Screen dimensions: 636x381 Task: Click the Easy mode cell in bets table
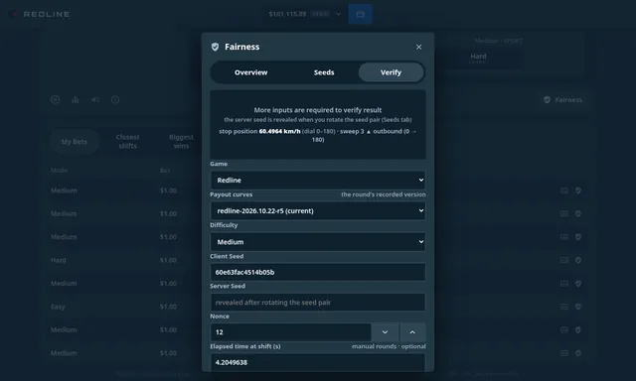point(58,307)
